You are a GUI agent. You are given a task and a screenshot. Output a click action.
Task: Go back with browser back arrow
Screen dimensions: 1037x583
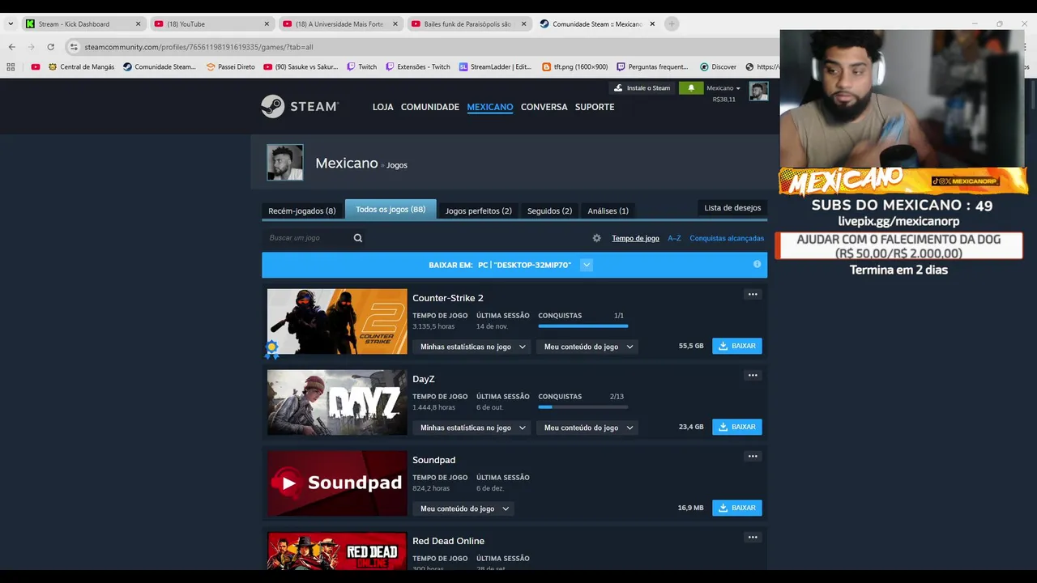(x=11, y=47)
